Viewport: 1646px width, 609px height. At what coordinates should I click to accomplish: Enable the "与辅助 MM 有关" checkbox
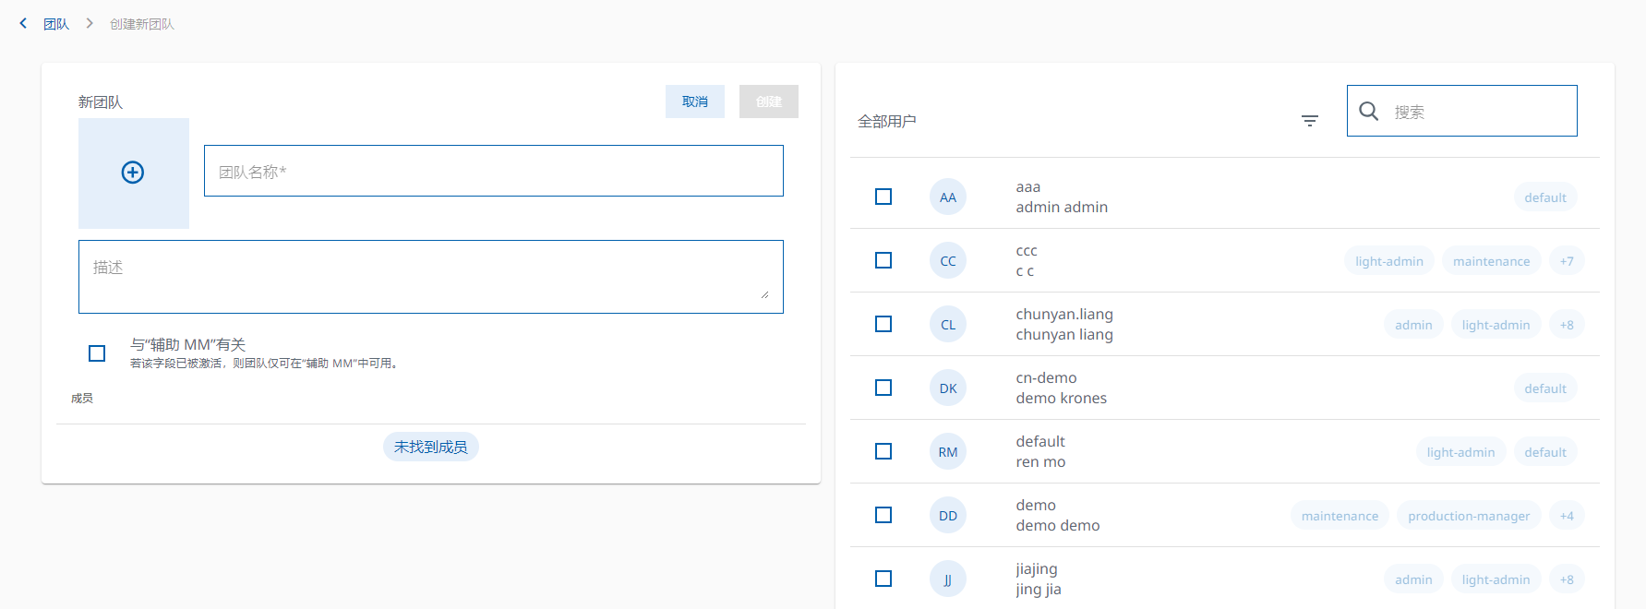click(97, 353)
